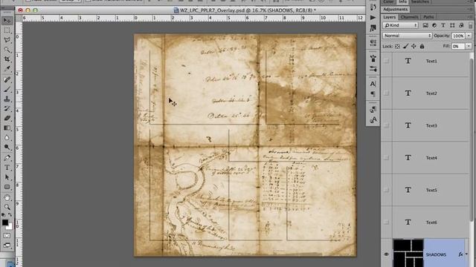Screen dimensions: 476x267
Task: Select the Crop tool
Action: [7, 59]
